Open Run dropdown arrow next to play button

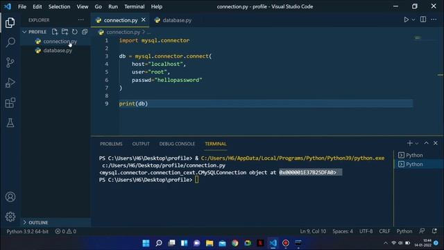pyautogui.click(x=413, y=20)
